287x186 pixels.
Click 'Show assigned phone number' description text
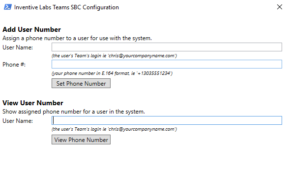coord(74,112)
